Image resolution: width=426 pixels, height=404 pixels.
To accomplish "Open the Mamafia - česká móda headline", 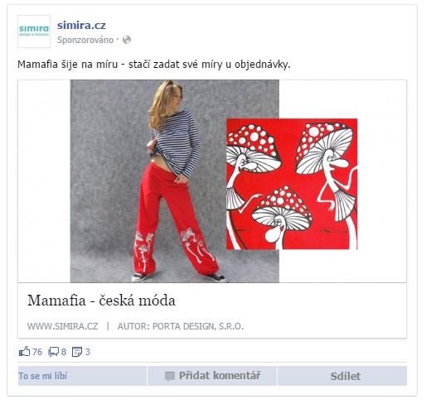I will coord(101,301).
